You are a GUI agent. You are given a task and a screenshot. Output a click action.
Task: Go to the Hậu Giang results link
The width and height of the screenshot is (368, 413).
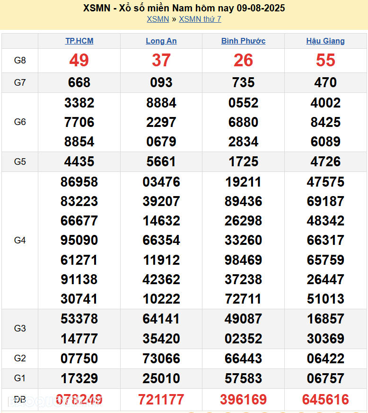pyautogui.click(x=325, y=41)
